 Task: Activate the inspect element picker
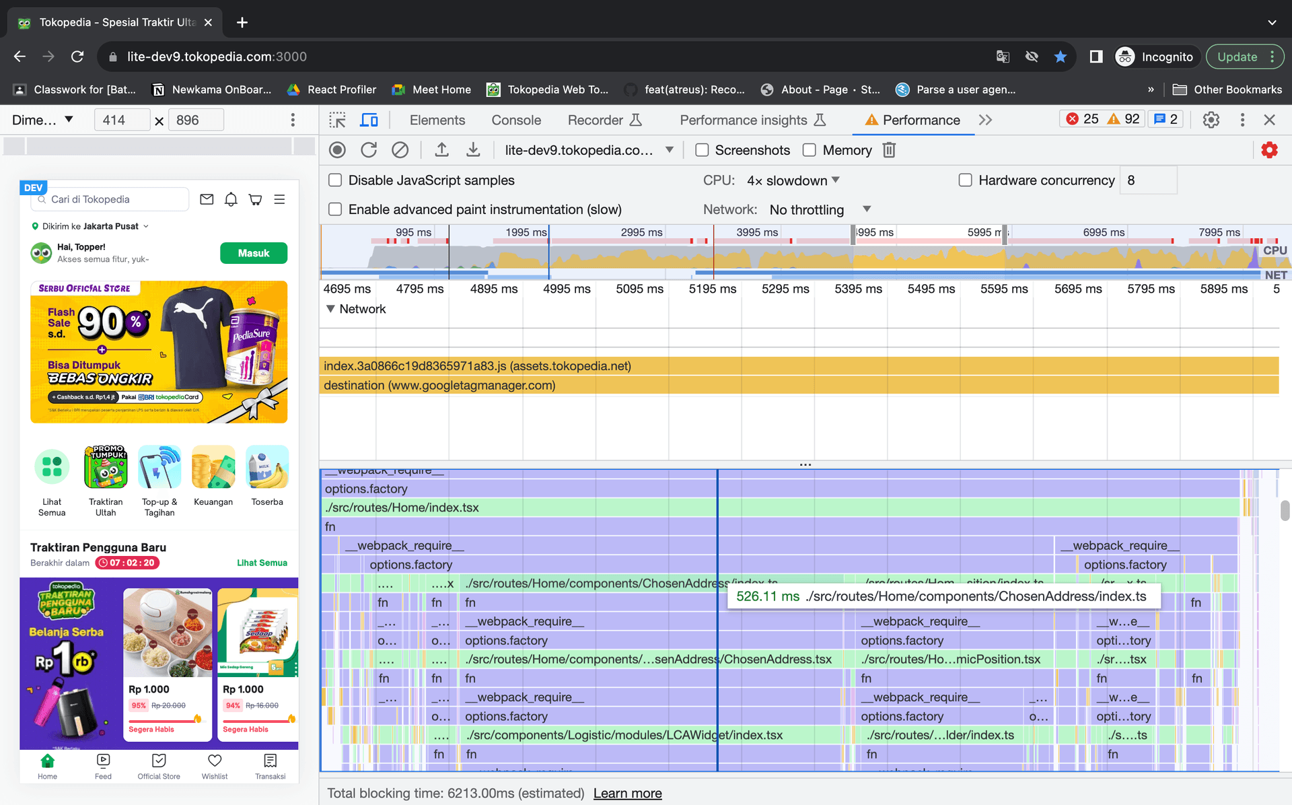pos(337,120)
